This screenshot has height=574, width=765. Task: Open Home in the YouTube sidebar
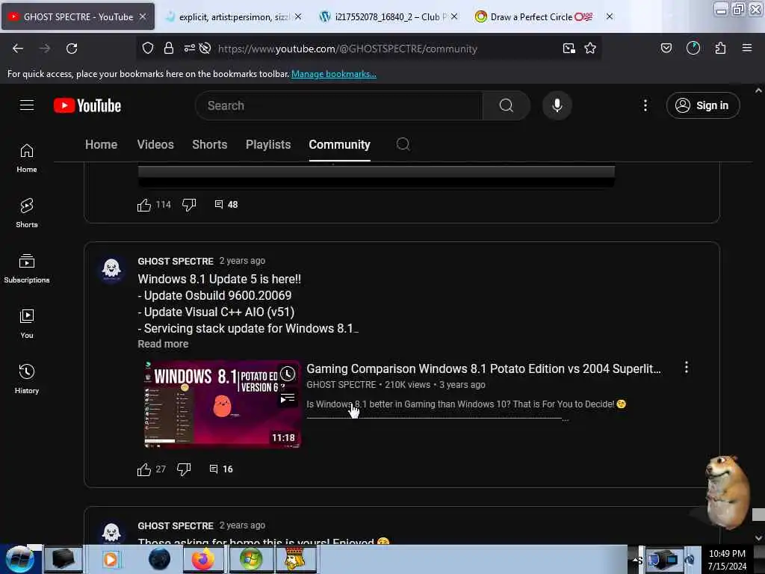point(27,158)
